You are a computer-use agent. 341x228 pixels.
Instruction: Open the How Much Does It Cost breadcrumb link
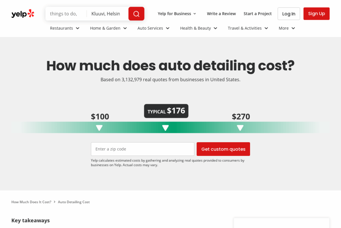[x=31, y=202]
